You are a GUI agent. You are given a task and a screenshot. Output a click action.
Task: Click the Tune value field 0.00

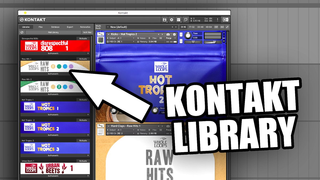click(x=197, y=38)
